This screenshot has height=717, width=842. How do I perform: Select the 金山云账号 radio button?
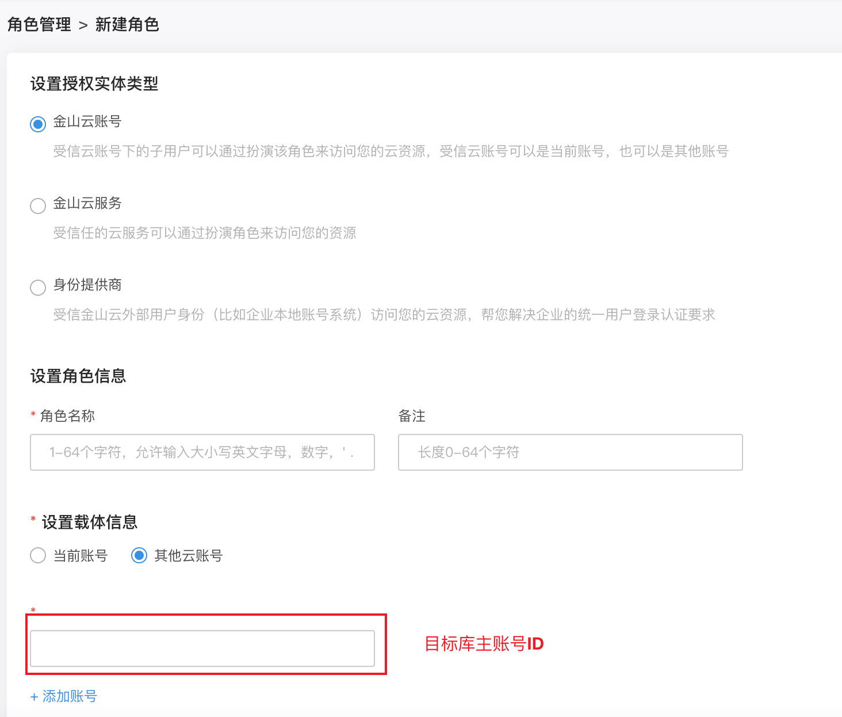(x=38, y=124)
